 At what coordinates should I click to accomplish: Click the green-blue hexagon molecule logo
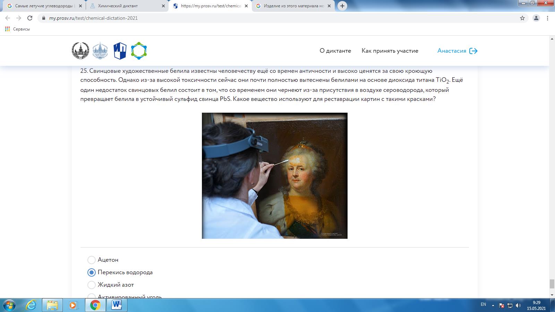click(139, 51)
